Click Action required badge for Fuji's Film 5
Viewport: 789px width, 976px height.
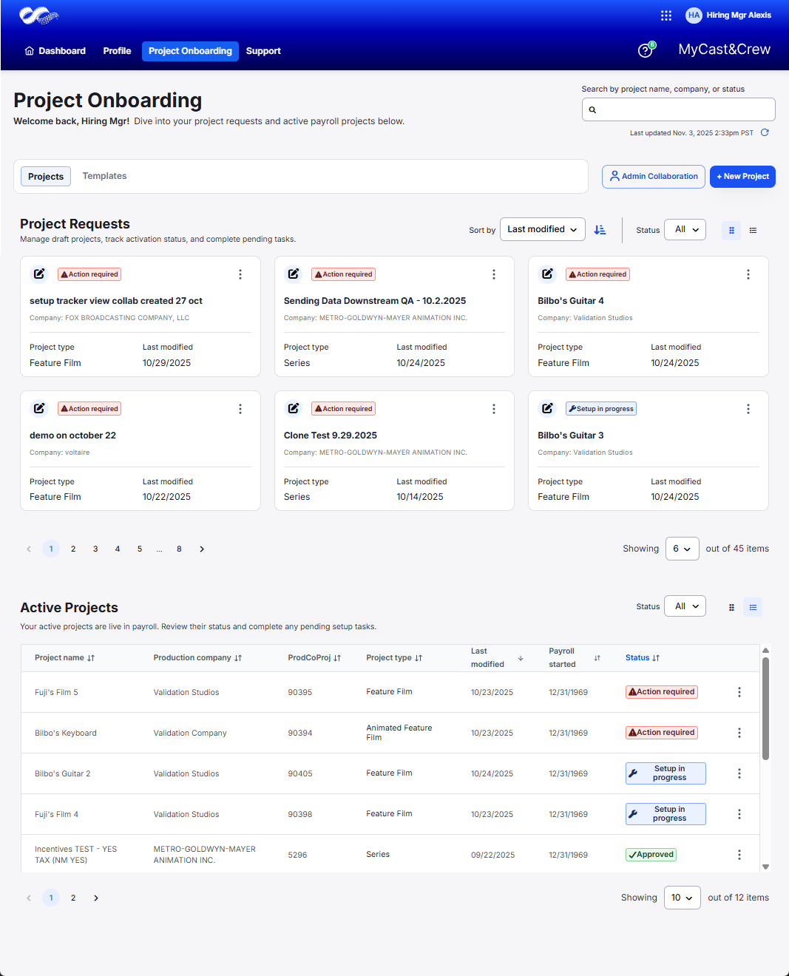[662, 692]
